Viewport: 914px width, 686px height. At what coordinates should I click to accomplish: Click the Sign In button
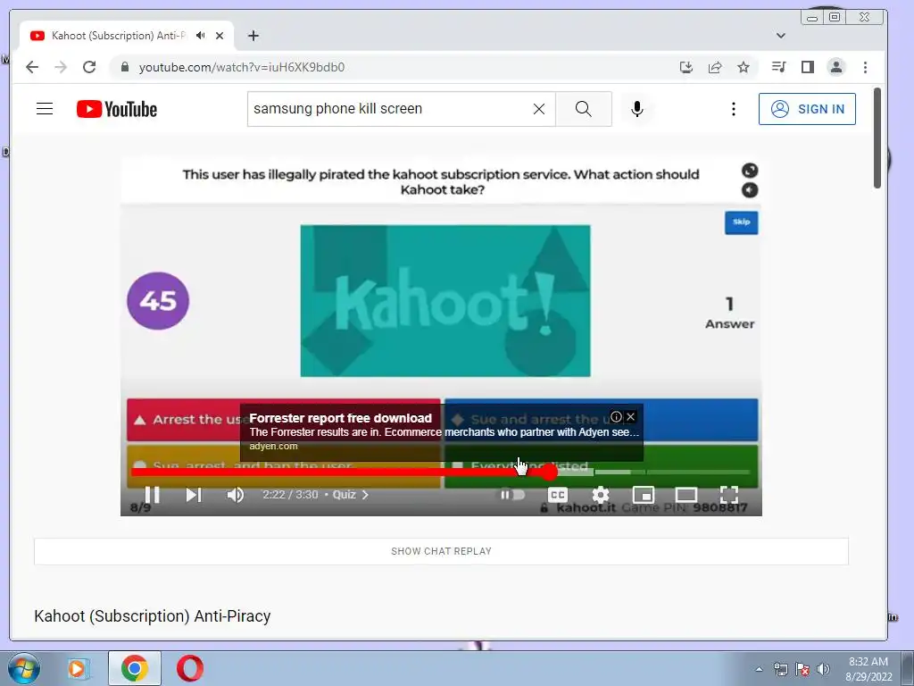[807, 109]
